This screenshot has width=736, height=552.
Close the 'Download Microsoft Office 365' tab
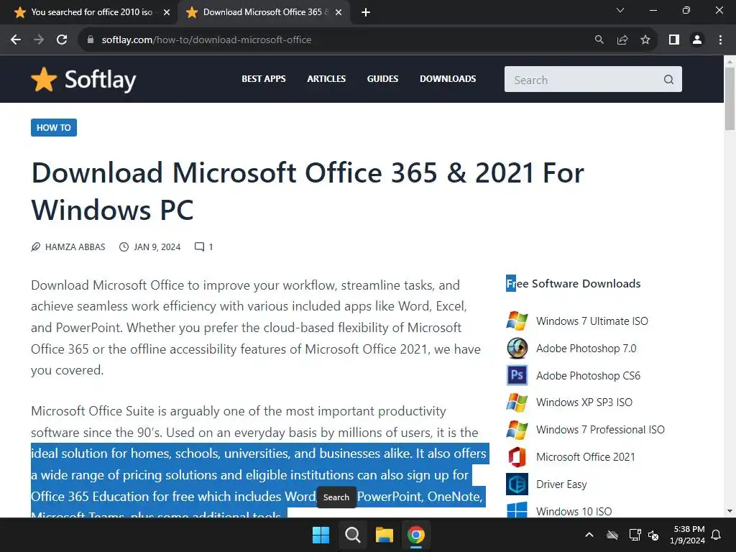coord(339,13)
